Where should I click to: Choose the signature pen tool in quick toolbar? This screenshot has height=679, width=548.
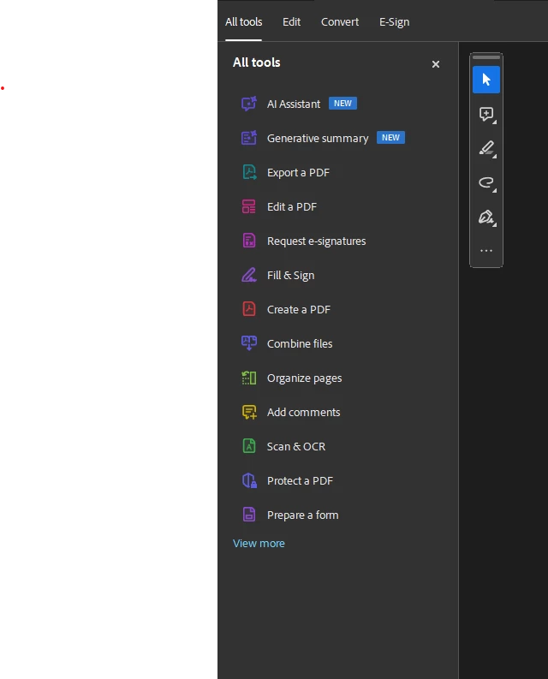point(486,217)
